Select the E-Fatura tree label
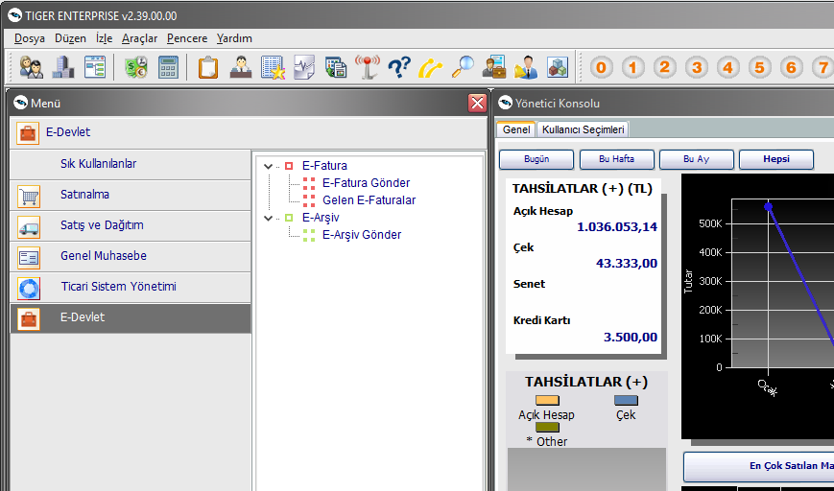The height and width of the screenshot is (491, 834). (x=324, y=166)
